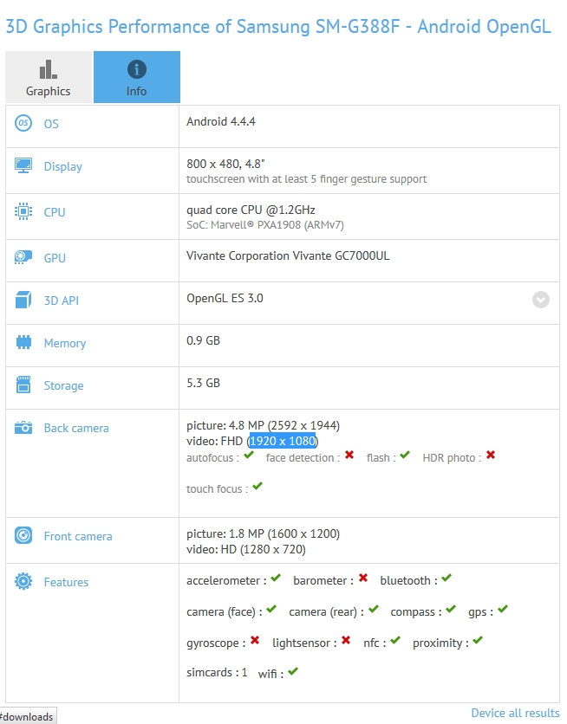567x724 pixels.
Task: Click the #downloads link at bottom
Action: [x=28, y=716]
